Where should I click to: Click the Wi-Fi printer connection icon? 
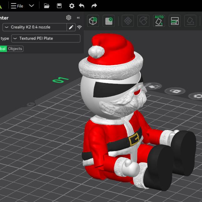[x=79, y=27]
